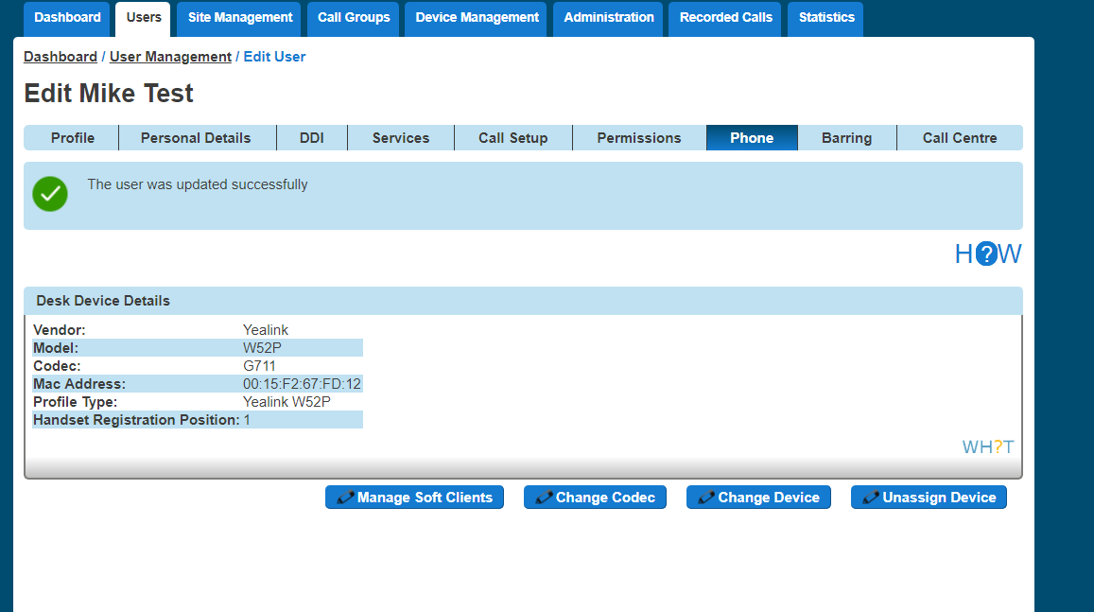Open the Administration tab
Image resolution: width=1094 pixels, height=612 pixels.
click(608, 18)
